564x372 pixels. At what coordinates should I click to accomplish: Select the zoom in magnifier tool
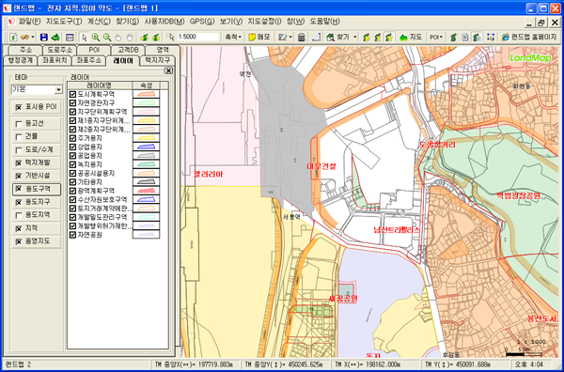click(x=96, y=37)
